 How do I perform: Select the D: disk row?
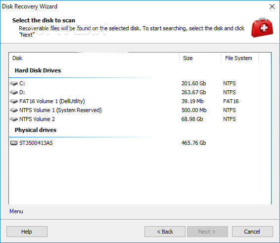(x=140, y=92)
